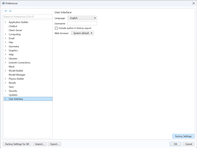Image resolution: width=197 pixels, height=148 pixels.
Task: Select Chatbot in the preferences tree
Action: pyautogui.click(x=13, y=26)
